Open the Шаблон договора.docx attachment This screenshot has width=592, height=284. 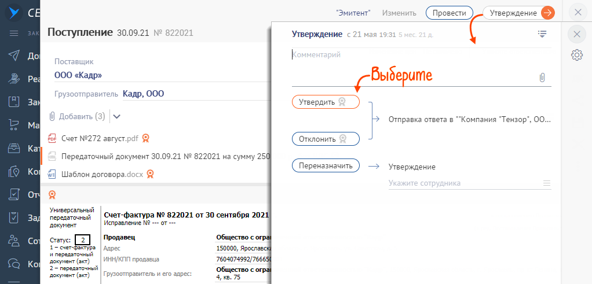pos(101,174)
